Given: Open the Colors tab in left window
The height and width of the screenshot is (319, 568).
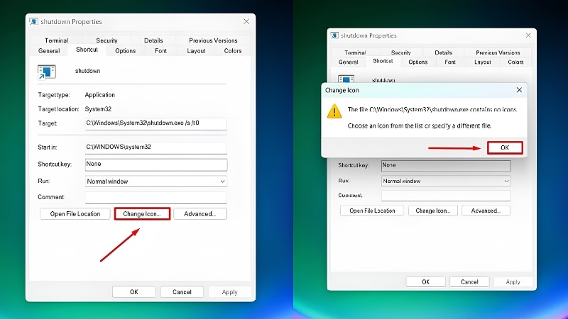Looking at the screenshot, I should [x=233, y=50].
